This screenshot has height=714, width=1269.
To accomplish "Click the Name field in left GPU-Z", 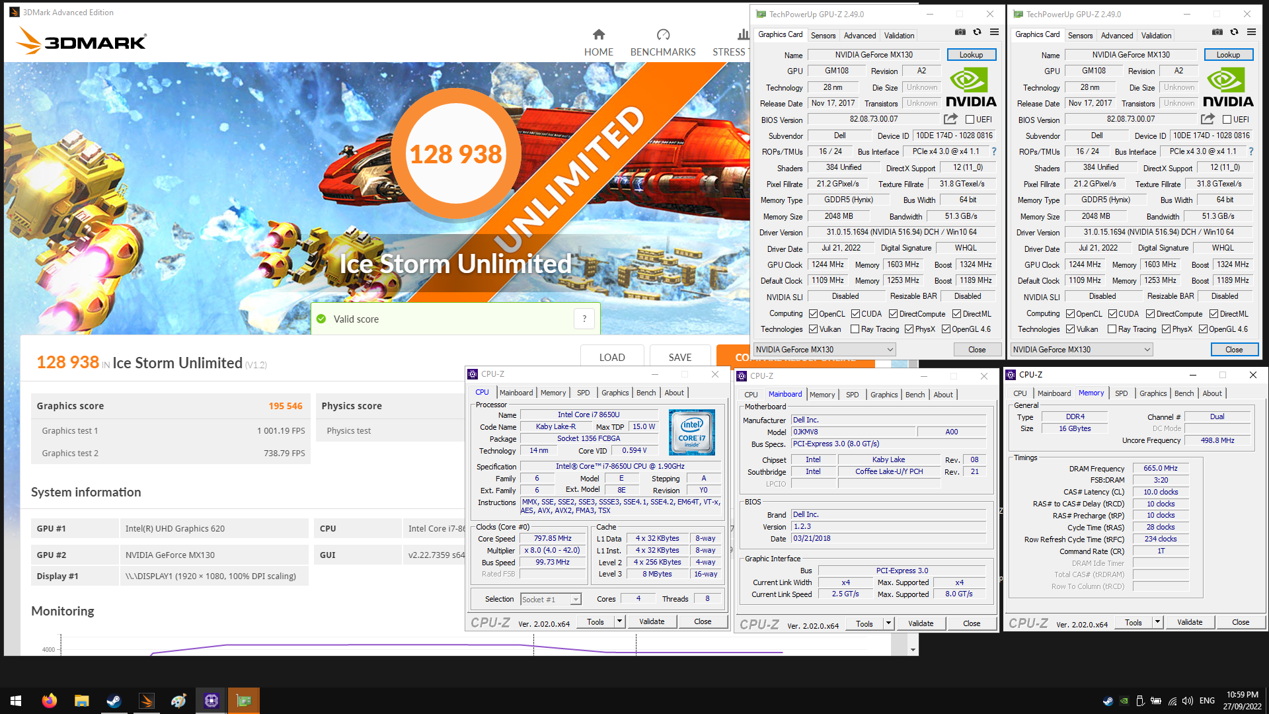I will tap(874, 55).
